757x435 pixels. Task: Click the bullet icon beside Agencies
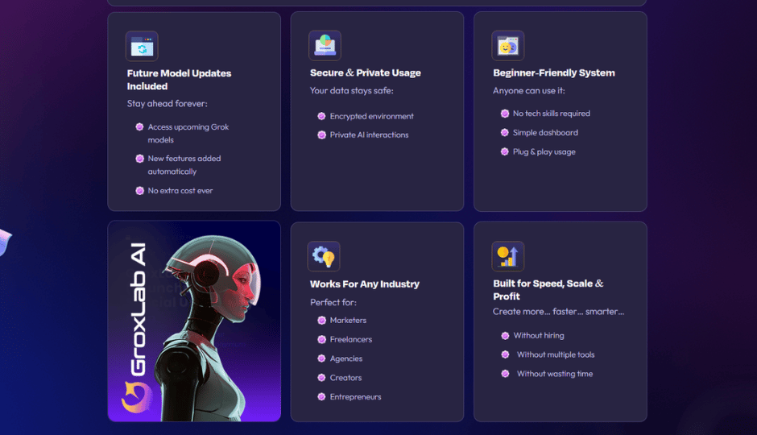tap(321, 358)
